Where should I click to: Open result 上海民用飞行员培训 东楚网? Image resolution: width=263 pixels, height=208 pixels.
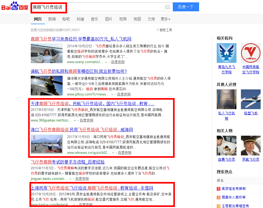pyautogui.click(x=92, y=188)
